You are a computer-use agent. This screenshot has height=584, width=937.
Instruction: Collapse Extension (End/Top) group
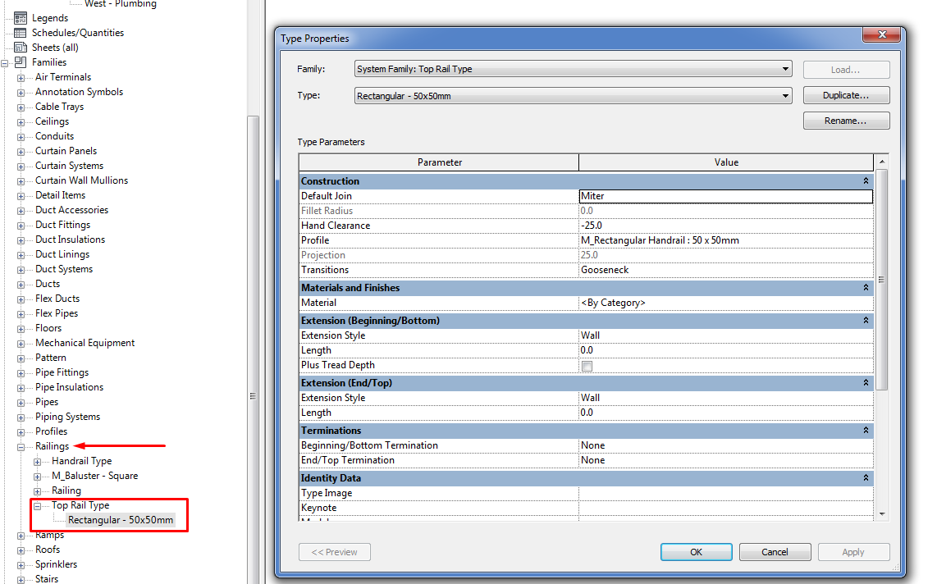tap(866, 383)
